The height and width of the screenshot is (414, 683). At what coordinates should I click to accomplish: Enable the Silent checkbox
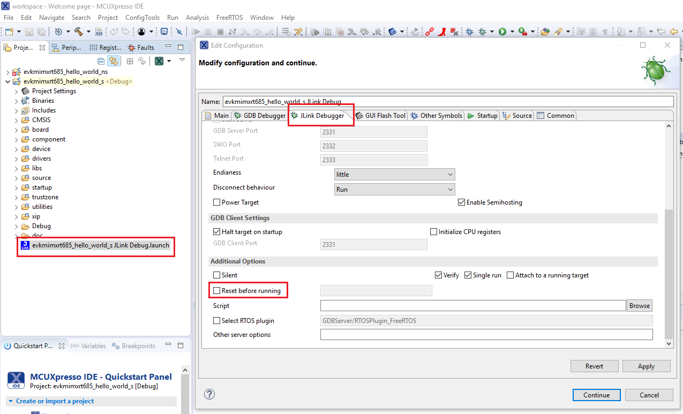point(217,275)
